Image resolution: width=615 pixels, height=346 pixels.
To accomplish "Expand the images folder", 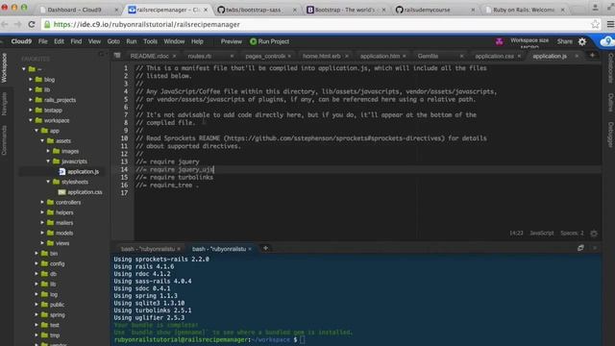I will [48, 151].
